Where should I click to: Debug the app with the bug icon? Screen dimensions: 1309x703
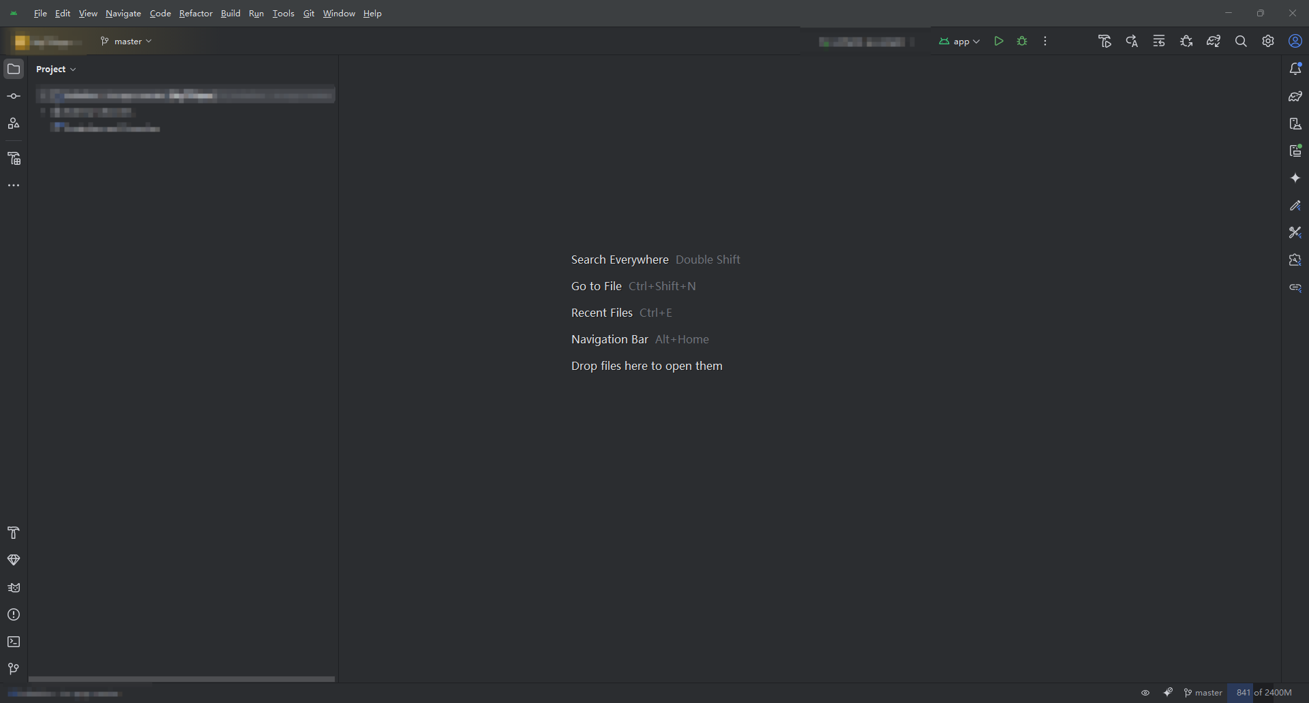click(x=1022, y=41)
